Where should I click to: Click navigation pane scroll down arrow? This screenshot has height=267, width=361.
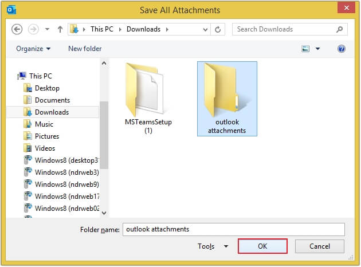click(104, 213)
